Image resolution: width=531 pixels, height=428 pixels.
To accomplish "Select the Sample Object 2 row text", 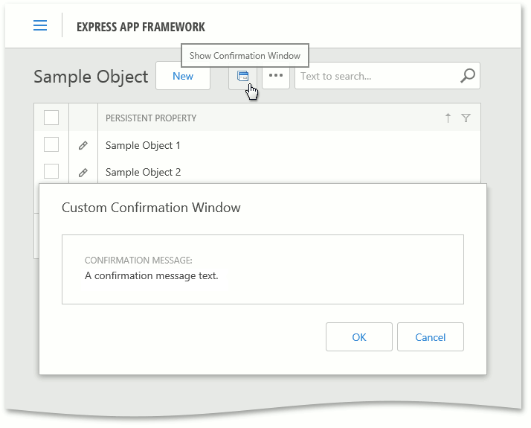I will [x=144, y=172].
